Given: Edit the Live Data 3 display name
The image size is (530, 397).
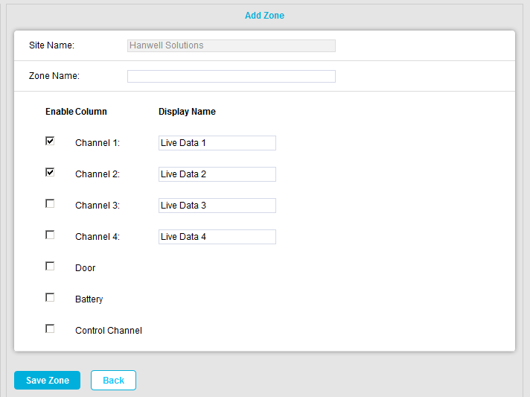Looking at the screenshot, I should (x=217, y=206).
